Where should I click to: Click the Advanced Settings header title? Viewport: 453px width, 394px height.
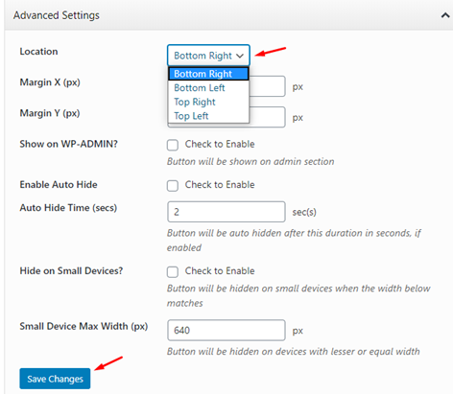coord(57,15)
